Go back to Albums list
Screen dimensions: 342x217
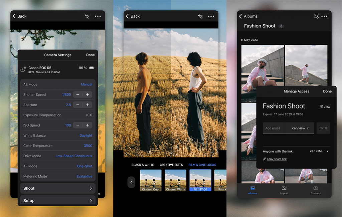[x=248, y=16]
